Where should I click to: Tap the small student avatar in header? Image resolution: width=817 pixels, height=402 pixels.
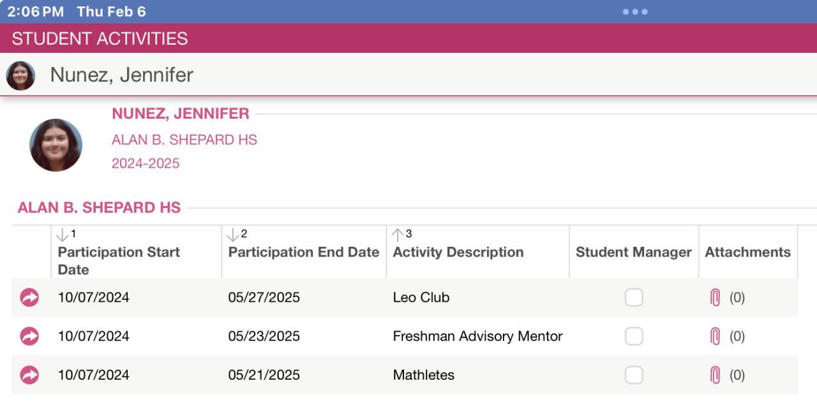[x=20, y=75]
